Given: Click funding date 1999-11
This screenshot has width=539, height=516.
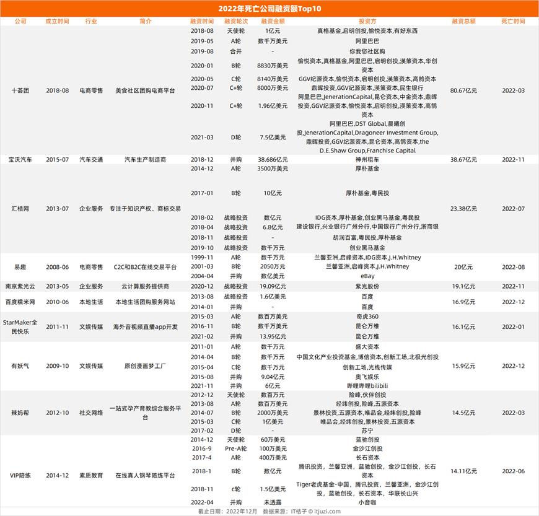Looking at the screenshot, I should [202, 258].
